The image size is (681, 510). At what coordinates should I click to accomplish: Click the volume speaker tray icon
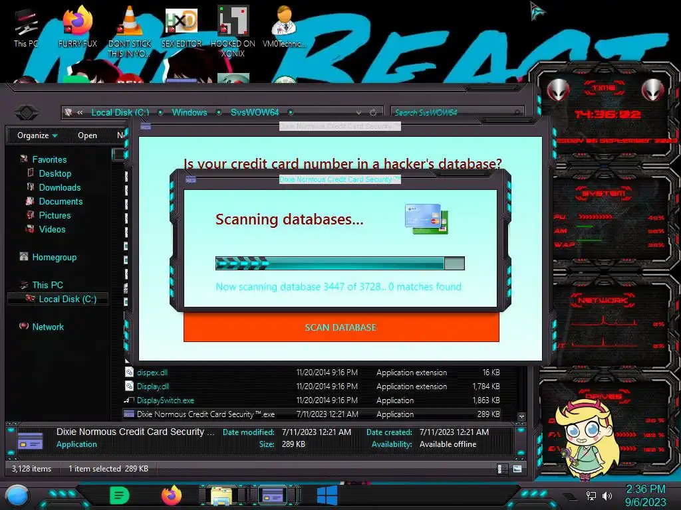click(x=607, y=495)
